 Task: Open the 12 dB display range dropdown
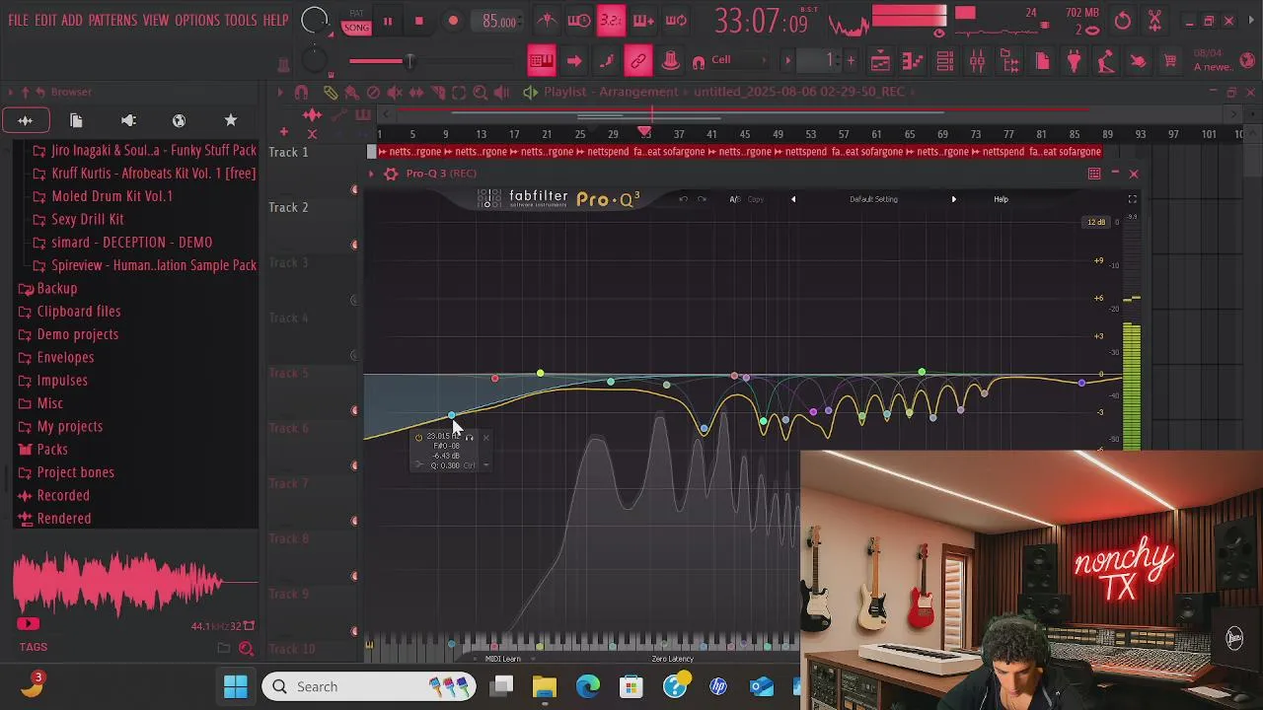pyautogui.click(x=1096, y=222)
